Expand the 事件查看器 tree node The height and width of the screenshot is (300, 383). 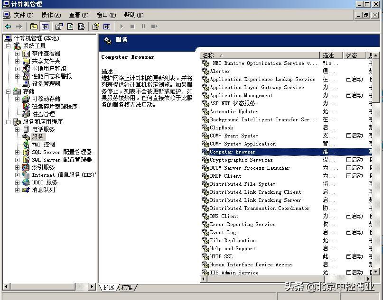17,54
